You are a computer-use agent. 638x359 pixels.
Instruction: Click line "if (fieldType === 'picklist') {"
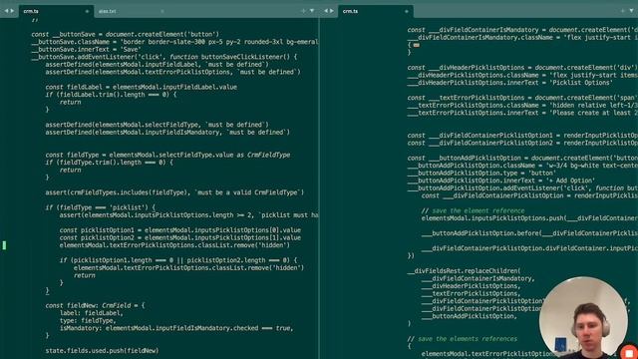click(100, 207)
